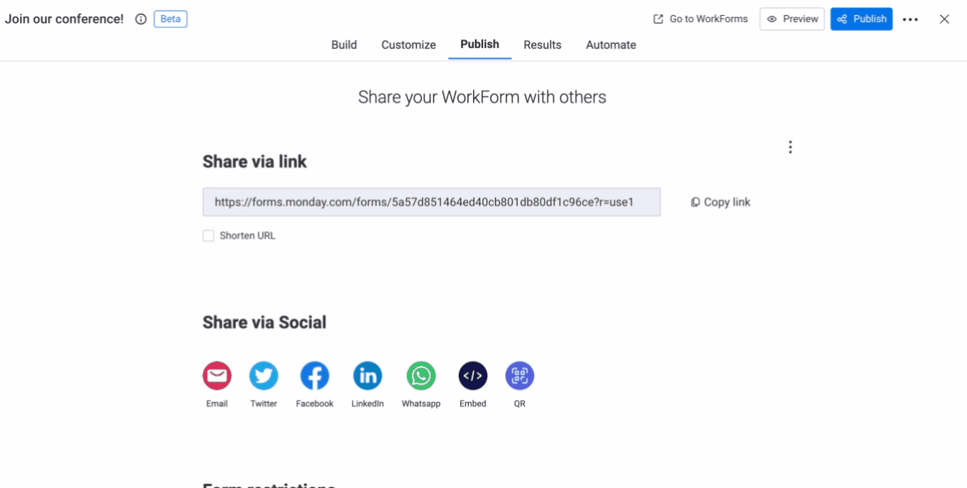Open the Automate tab
Screen dimensions: 967x488
click(x=611, y=44)
